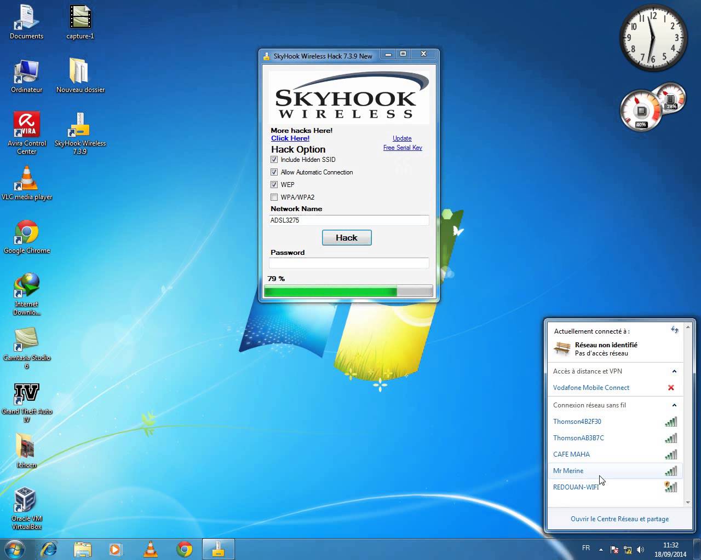Viewport: 701px width, 560px height.
Task: Open Internet Download Manager desktop shortcut
Action: coord(26,294)
